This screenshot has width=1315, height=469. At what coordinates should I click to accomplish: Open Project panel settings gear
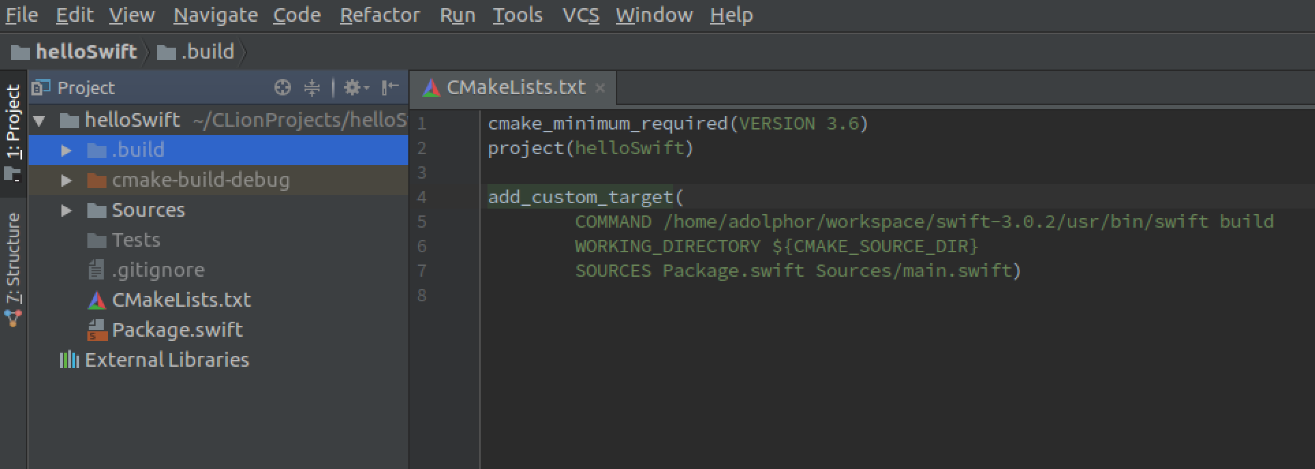(x=355, y=87)
